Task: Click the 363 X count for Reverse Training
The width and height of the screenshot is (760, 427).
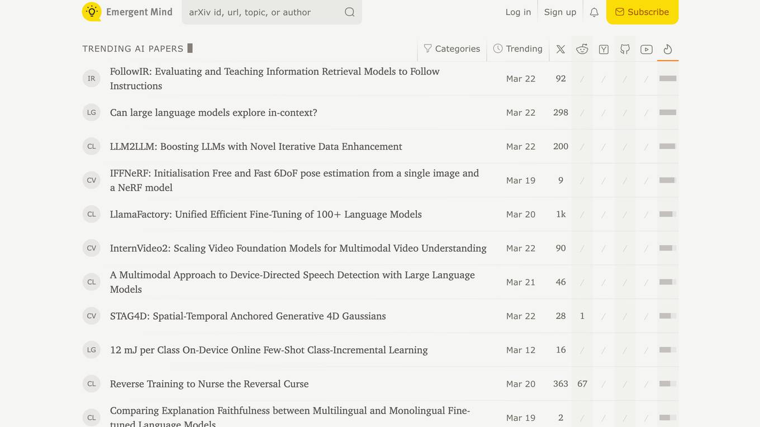Action: click(560, 384)
